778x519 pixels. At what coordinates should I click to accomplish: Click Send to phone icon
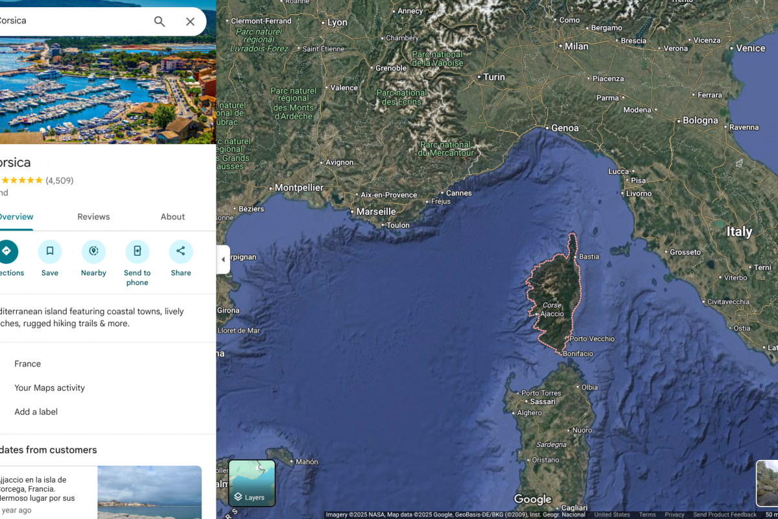tap(137, 252)
